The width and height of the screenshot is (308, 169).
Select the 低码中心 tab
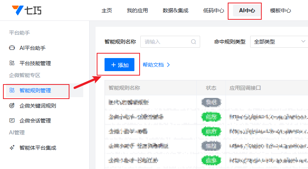point(214,10)
